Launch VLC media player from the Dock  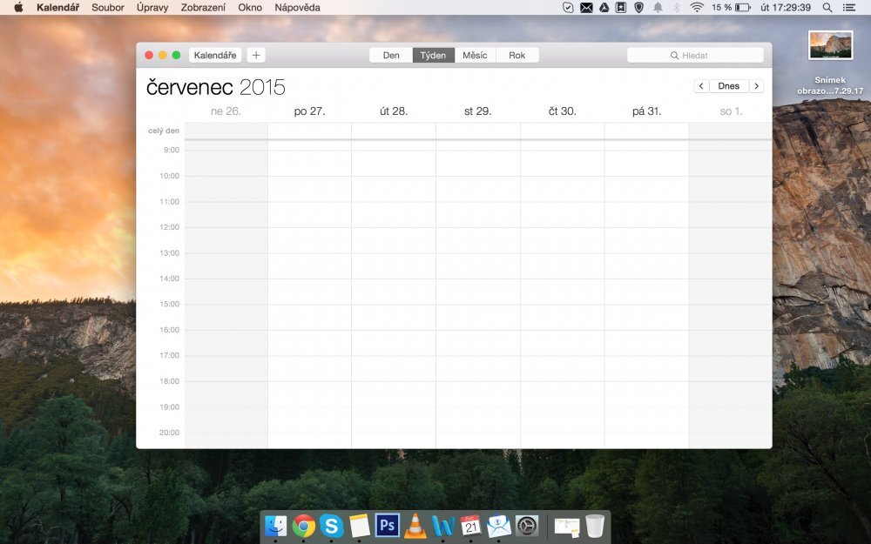click(x=414, y=526)
